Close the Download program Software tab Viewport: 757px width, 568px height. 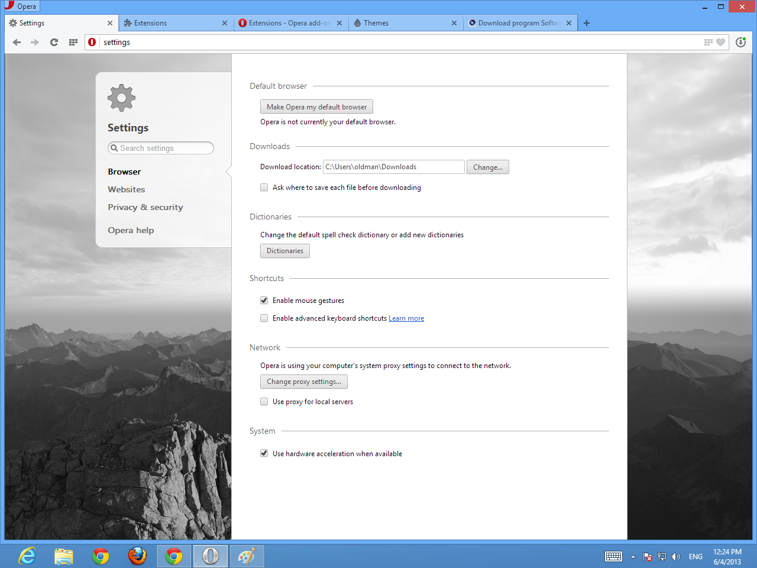click(x=569, y=23)
